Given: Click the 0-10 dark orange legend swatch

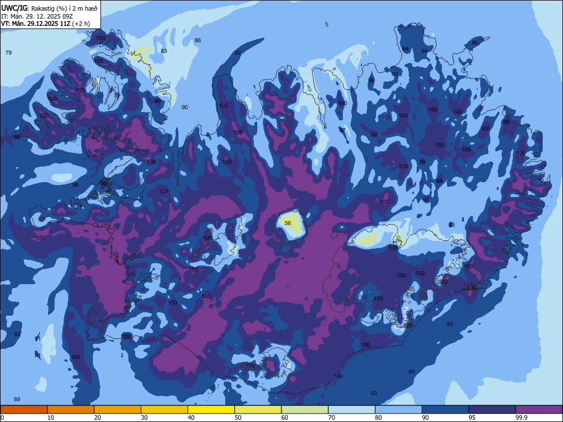Looking at the screenshot, I should tap(24, 410).
